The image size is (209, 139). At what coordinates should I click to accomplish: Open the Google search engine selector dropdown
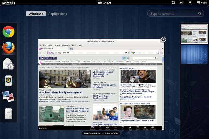coord(133,53)
